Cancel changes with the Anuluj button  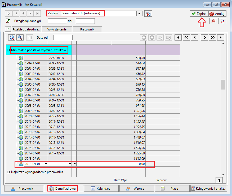point(217,14)
